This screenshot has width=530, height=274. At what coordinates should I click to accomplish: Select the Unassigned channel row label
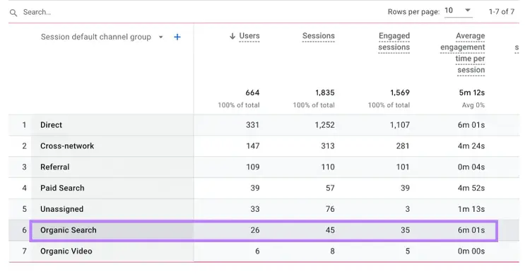click(61, 209)
